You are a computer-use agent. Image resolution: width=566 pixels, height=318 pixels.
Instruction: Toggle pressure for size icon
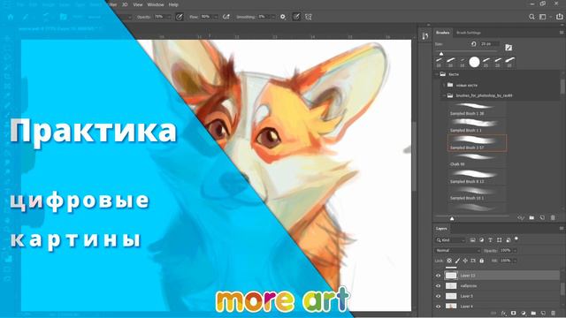[296, 17]
